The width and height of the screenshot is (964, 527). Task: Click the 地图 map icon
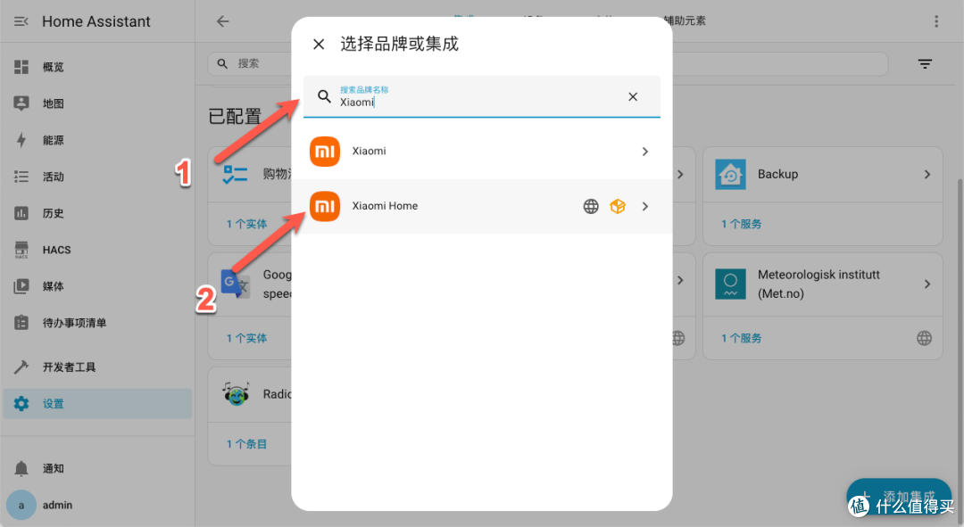(21, 103)
